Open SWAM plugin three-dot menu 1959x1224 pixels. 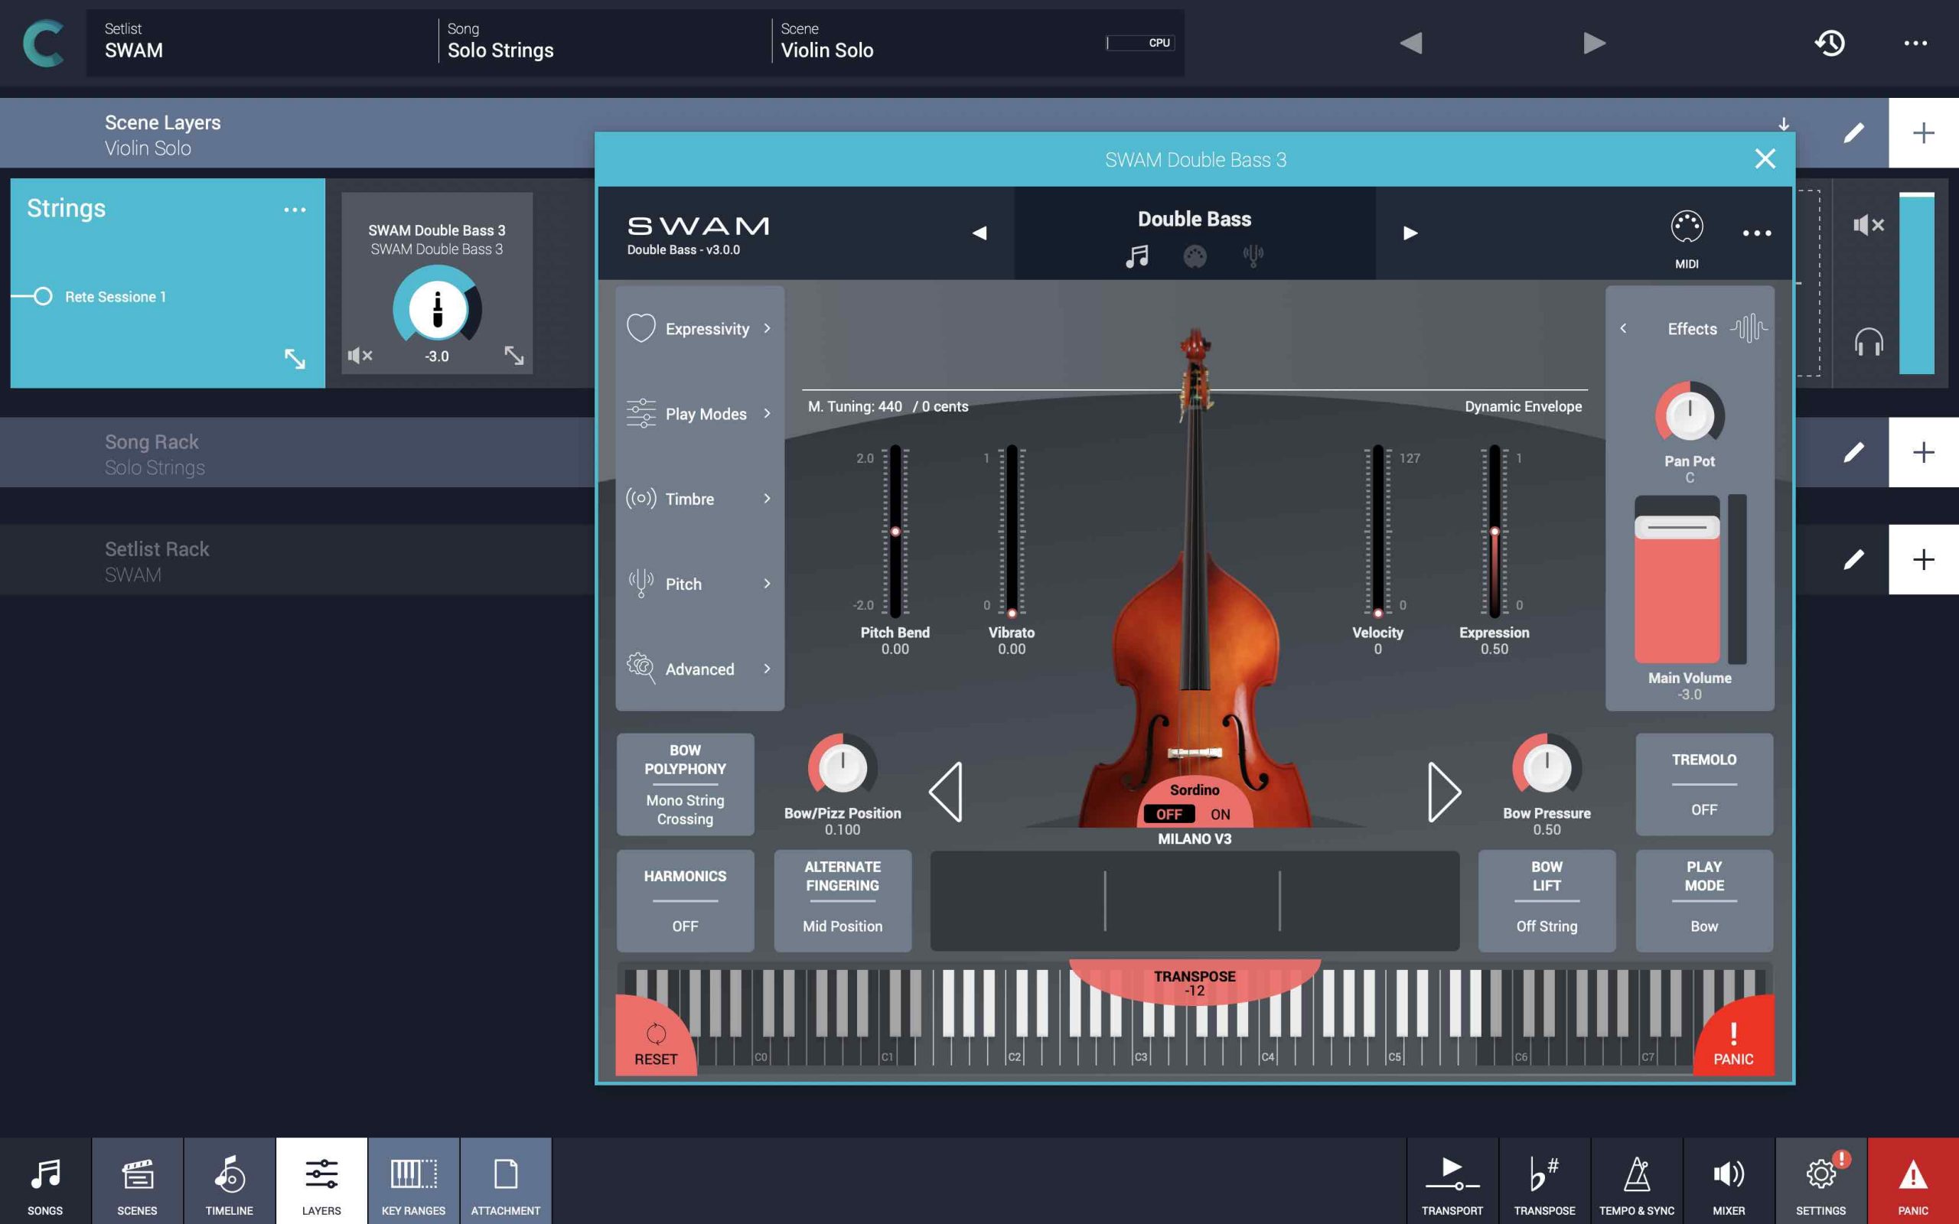[1757, 233]
